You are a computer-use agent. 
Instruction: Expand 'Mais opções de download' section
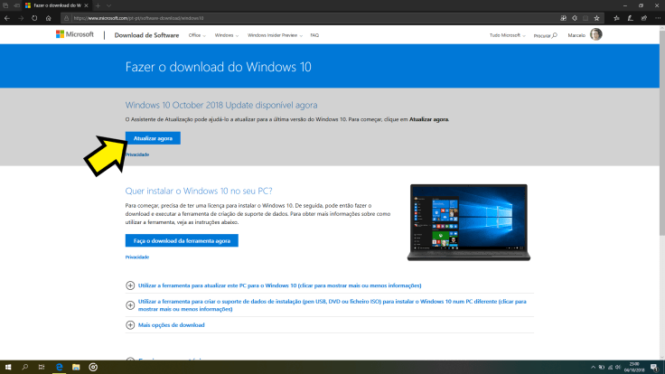point(171,324)
